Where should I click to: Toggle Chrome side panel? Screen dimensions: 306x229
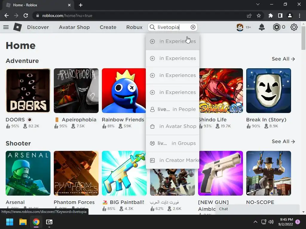point(280,16)
